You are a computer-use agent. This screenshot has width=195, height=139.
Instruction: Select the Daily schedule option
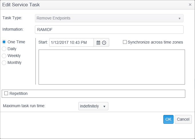point(4,49)
